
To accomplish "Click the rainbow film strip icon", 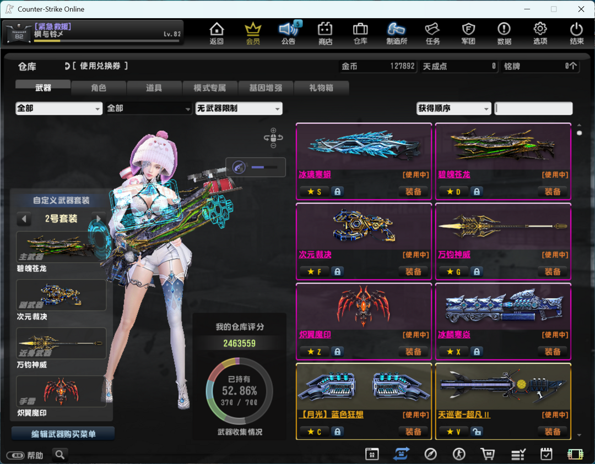I will click(575, 454).
